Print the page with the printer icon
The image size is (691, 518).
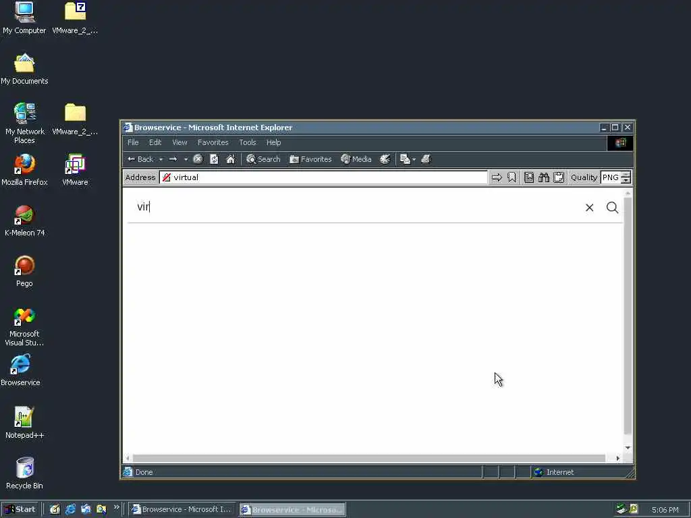pyautogui.click(x=426, y=159)
